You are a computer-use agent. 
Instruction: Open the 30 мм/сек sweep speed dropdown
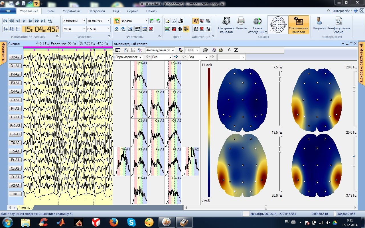tap(108, 21)
